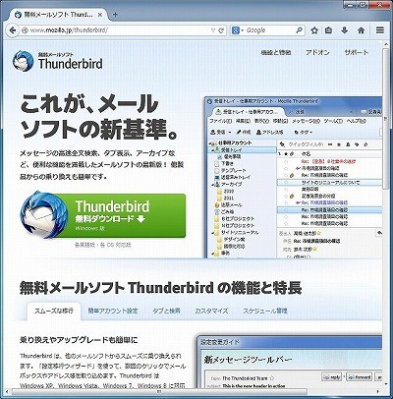Go to the home page icon
This screenshot has width=393, height=399.
[361, 30]
